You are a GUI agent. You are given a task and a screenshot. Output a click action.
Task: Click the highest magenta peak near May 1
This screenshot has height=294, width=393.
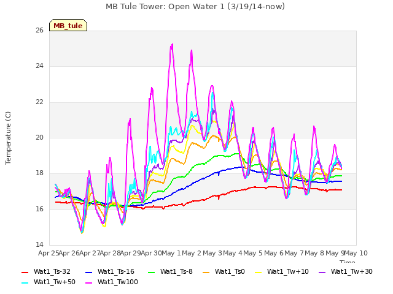172,45
